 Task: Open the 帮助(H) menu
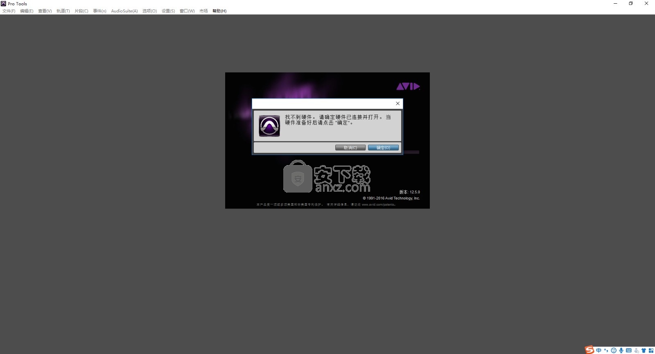[219, 11]
